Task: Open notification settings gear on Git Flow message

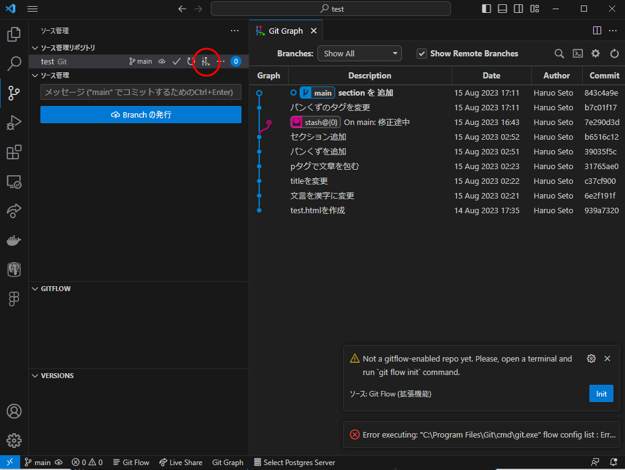Action: (x=591, y=358)
